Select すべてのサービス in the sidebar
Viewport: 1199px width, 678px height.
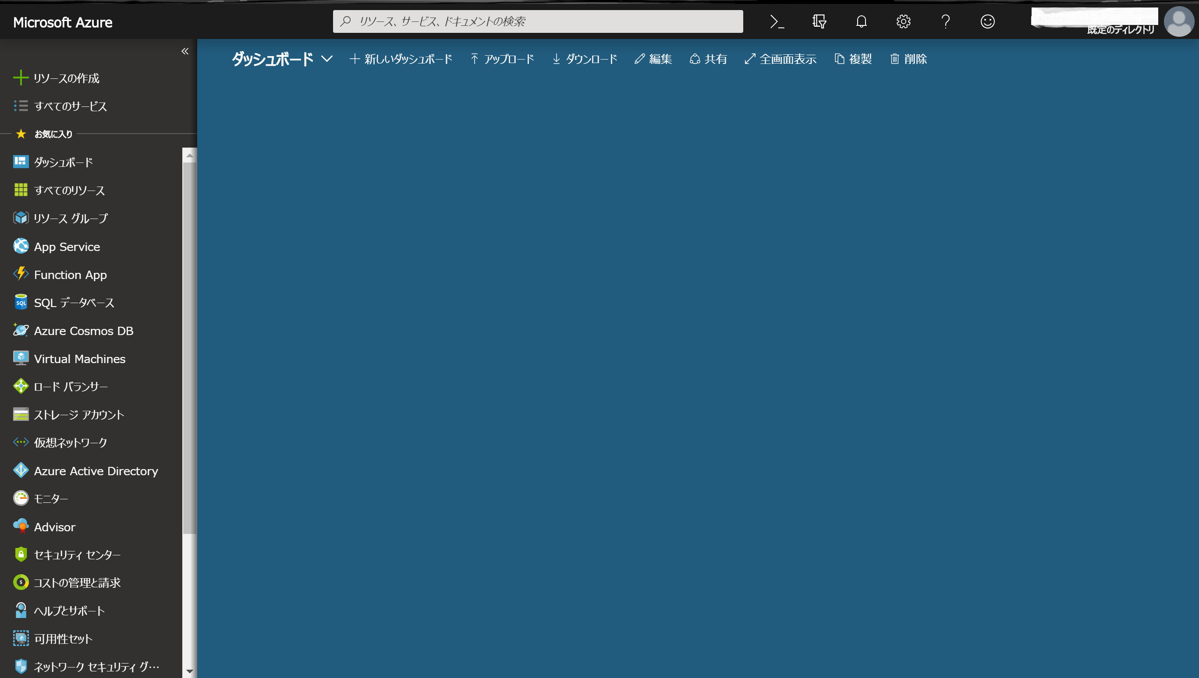tap(70, 106)
